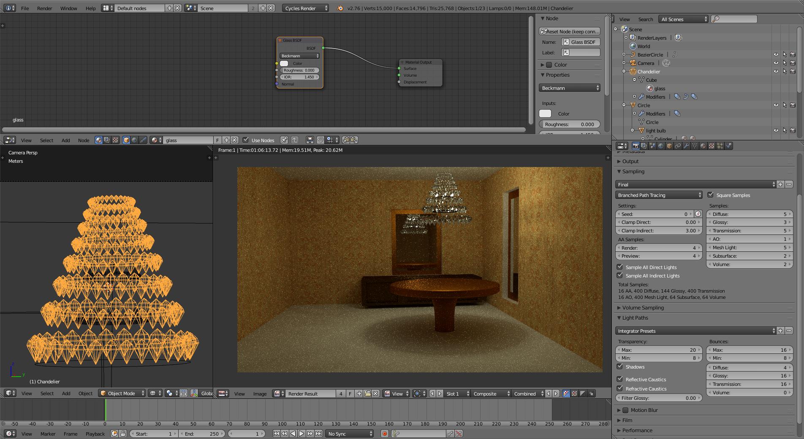
Task: Hide BezierCircle with its eye icon
Action: click(776, 54)
